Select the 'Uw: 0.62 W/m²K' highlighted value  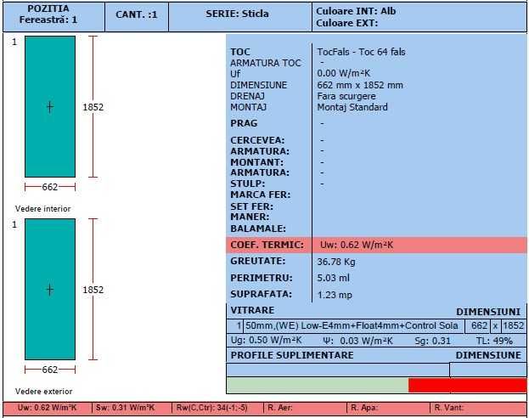click(357, 245)
